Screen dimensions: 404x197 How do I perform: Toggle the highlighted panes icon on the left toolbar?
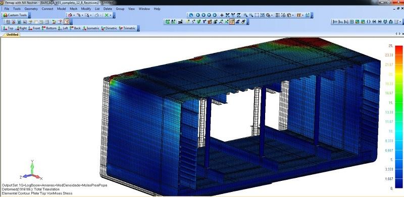tap(67, 22)
